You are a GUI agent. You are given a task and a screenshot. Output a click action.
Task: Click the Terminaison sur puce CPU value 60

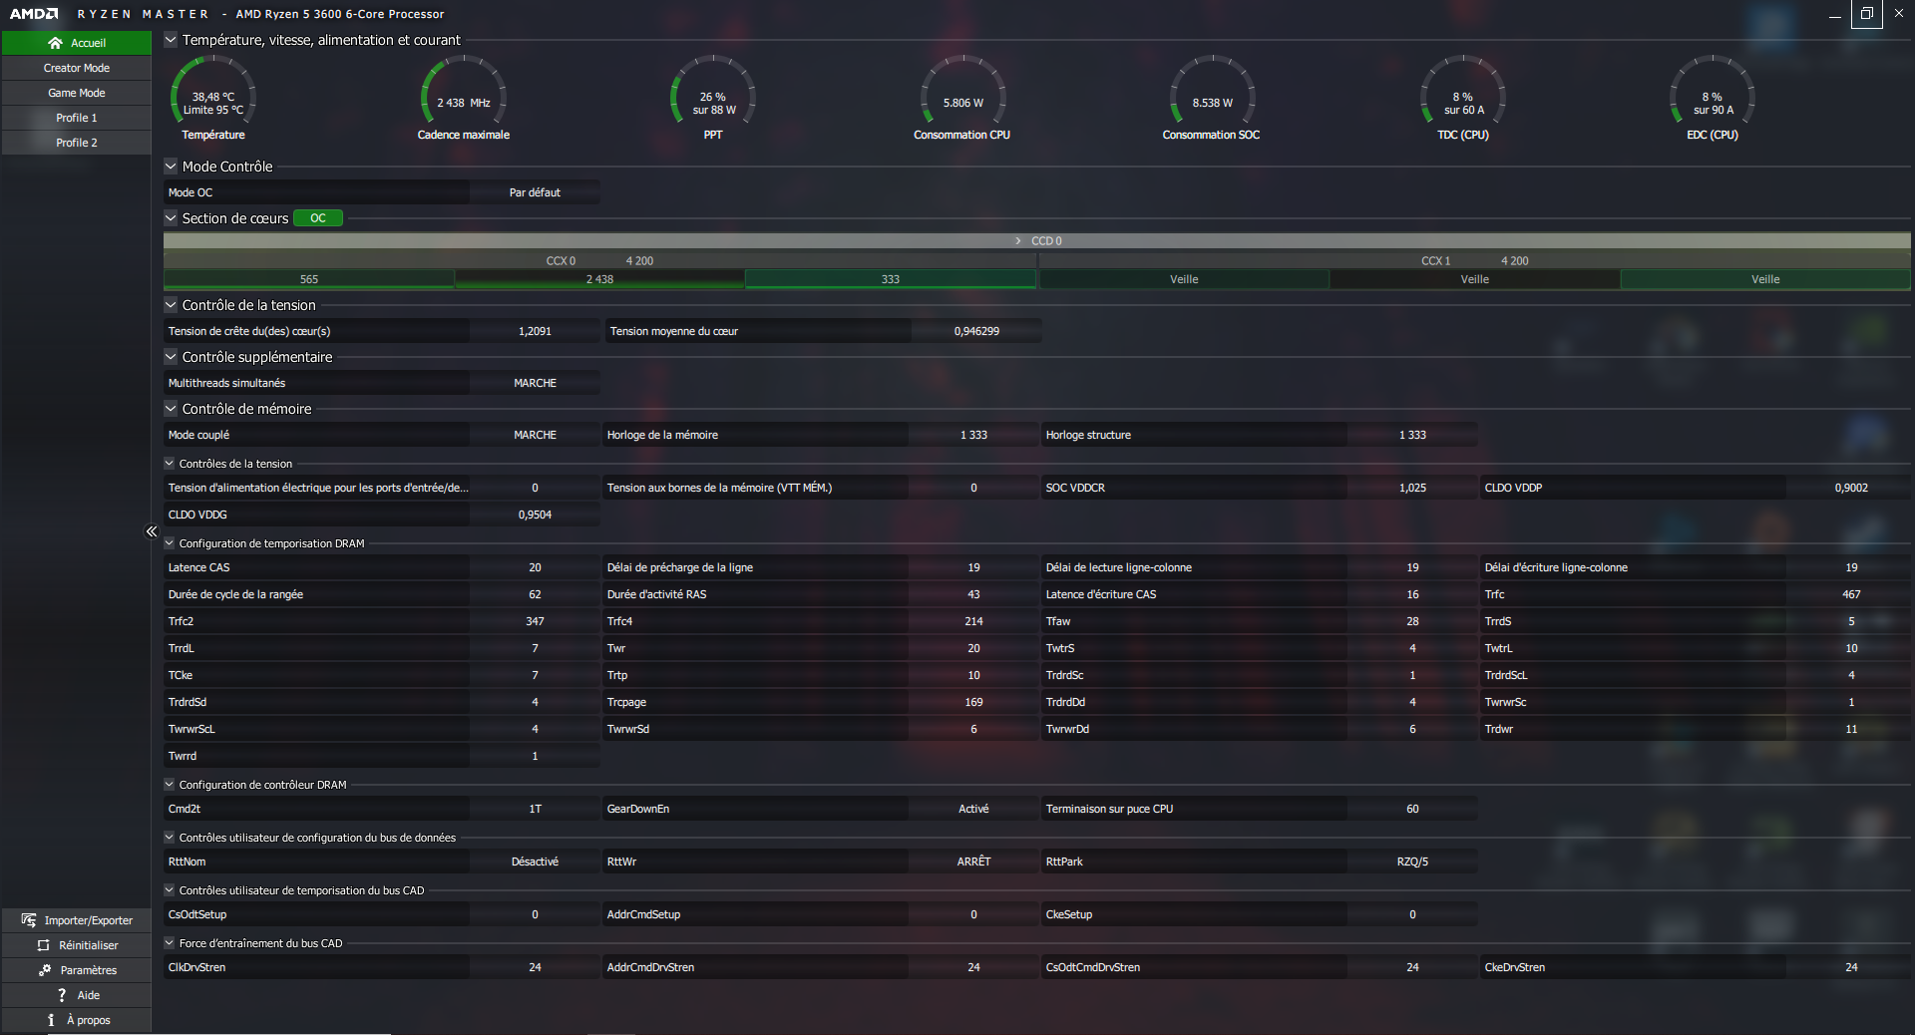tap(1412, 809)
